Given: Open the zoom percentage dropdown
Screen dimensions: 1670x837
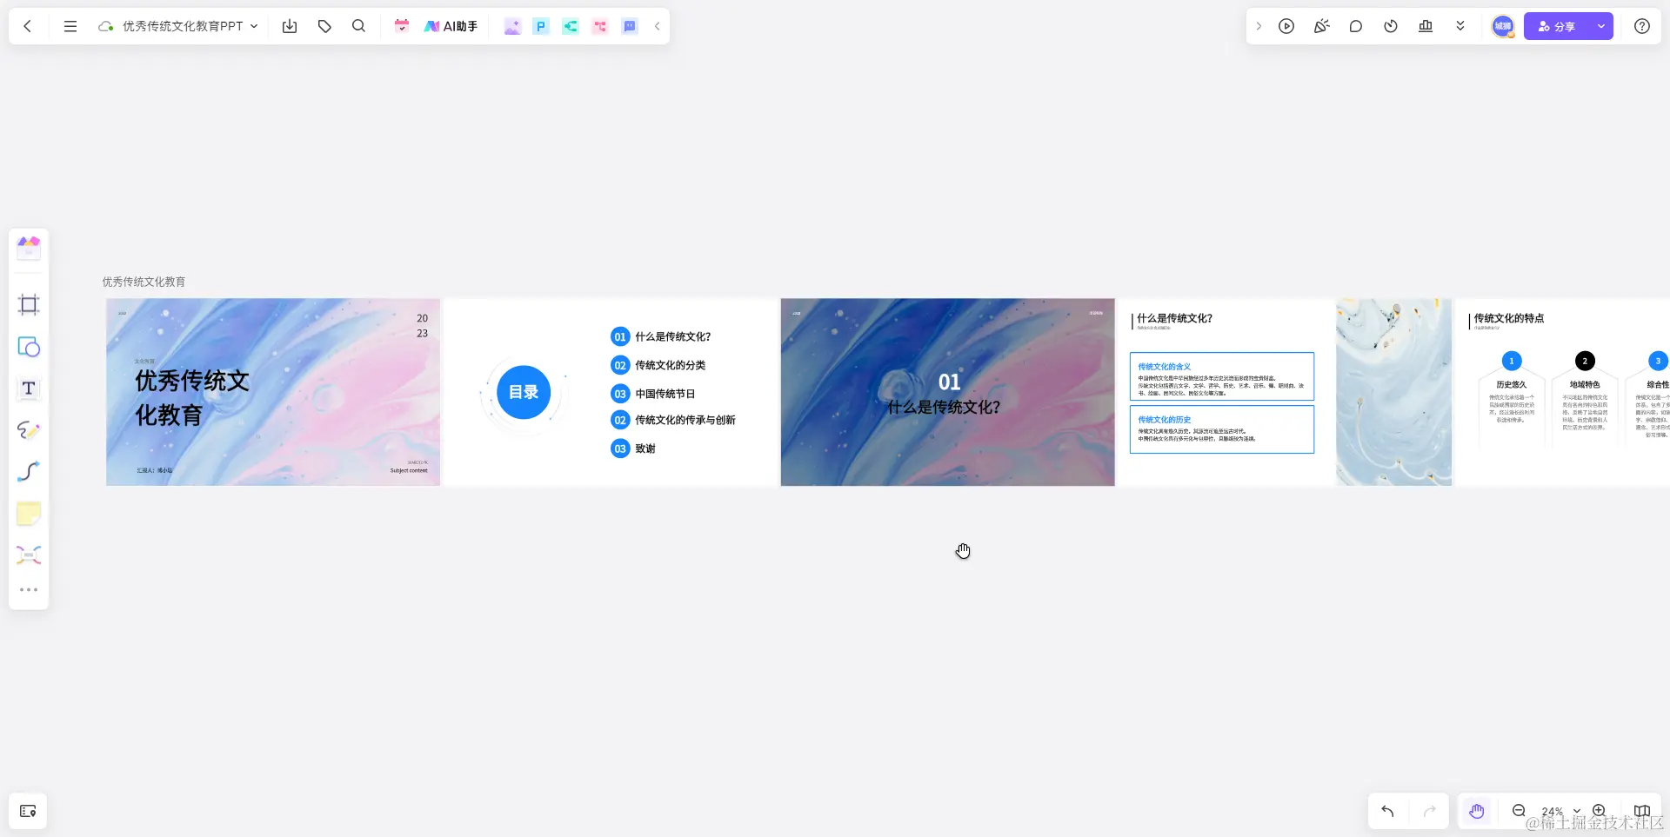Looking at the screenshot, I should pyautogui.click(x=1575, y=811).
